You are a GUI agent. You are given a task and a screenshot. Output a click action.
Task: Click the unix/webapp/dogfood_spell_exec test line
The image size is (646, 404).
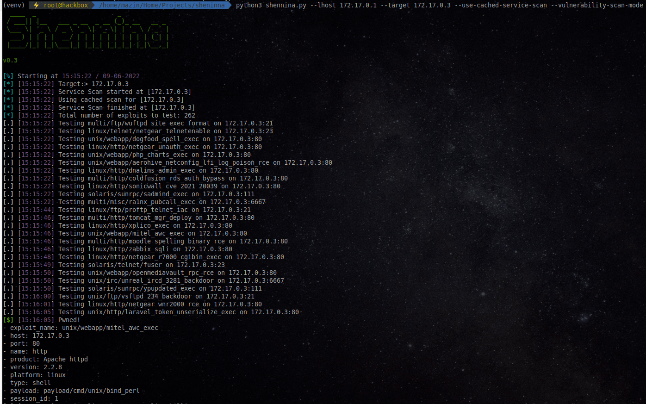(132, 139)
